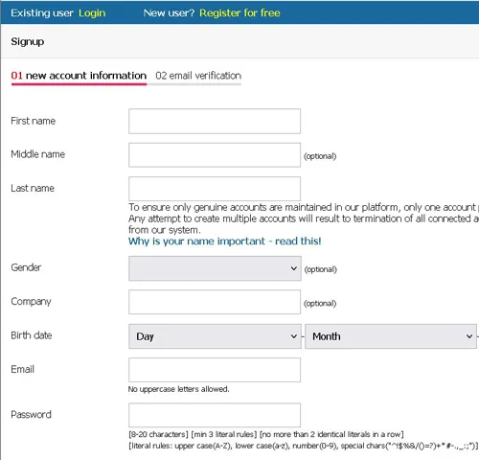Focus the Company input field
The width and height of the screenshot is (479, 460).
pos(215,302)
